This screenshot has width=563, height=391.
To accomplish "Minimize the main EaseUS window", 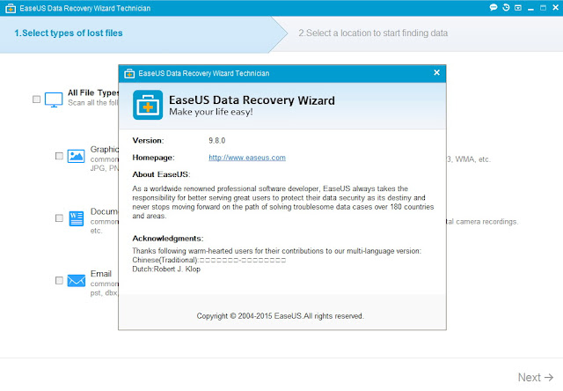I will [530, 8].
